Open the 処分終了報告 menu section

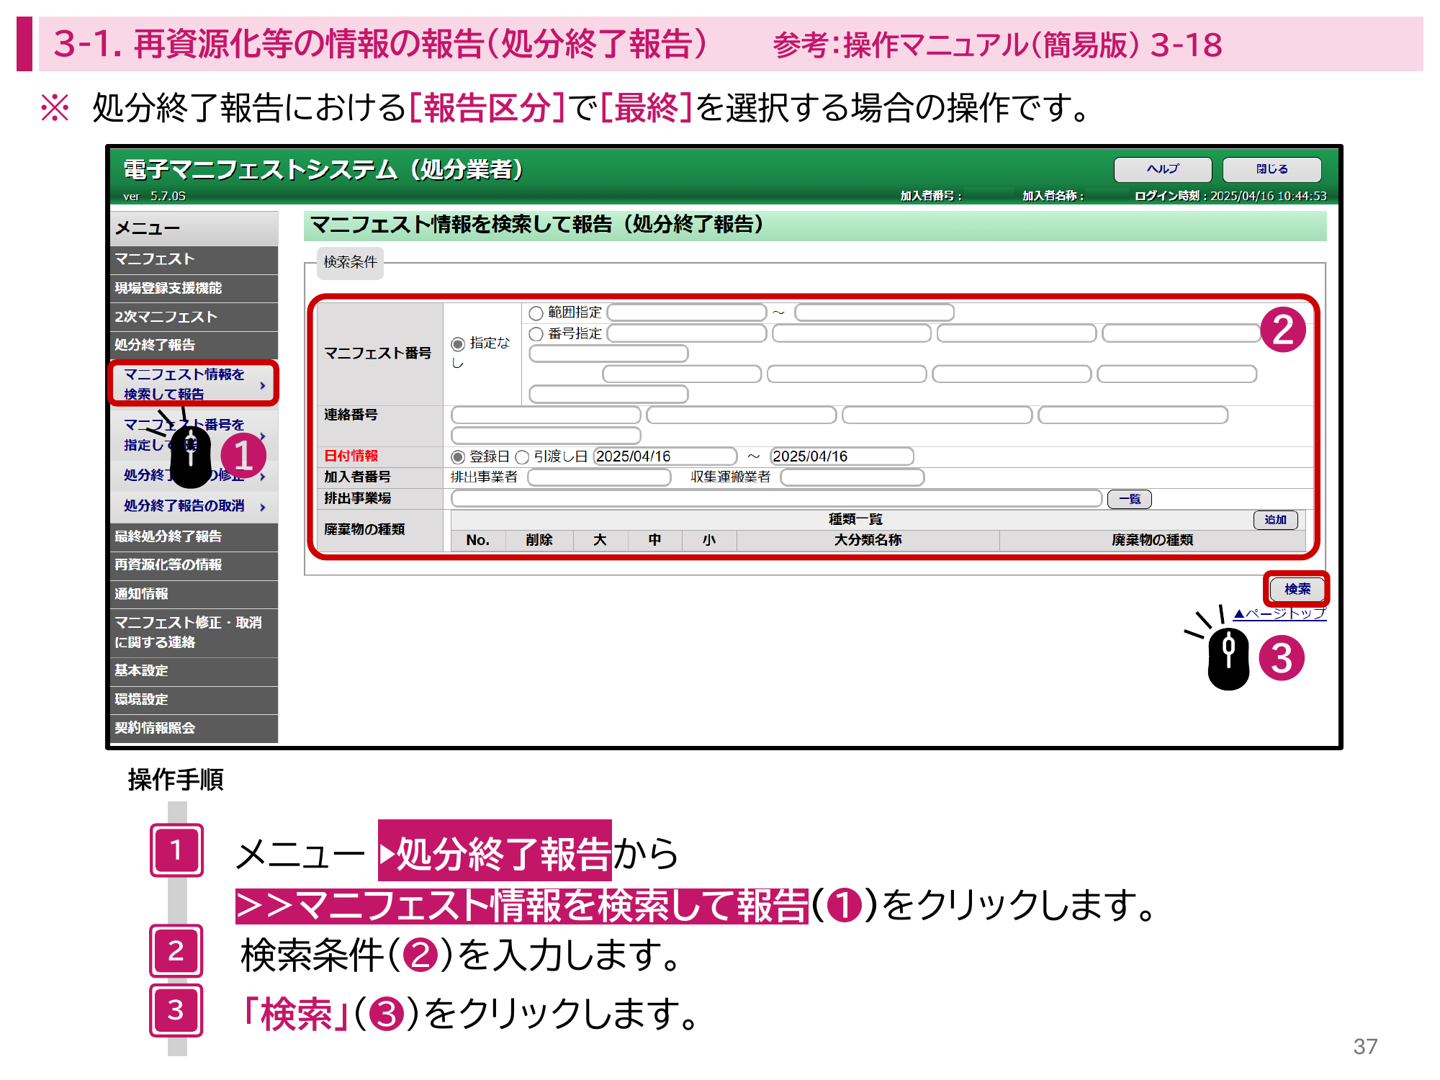pos(194,345)
